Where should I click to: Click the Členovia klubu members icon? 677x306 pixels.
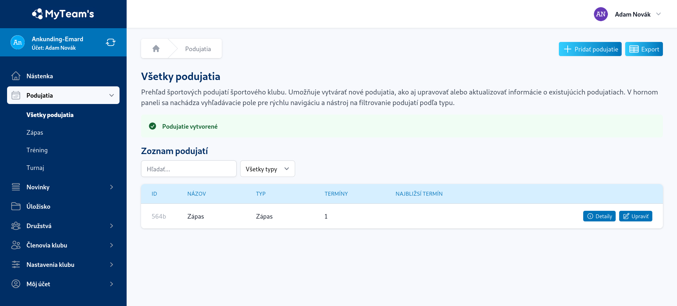[x=16, y=245]
